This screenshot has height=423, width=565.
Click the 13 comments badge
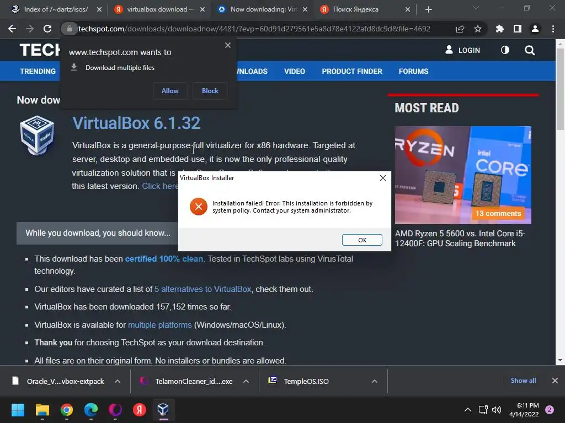point(498,213)
